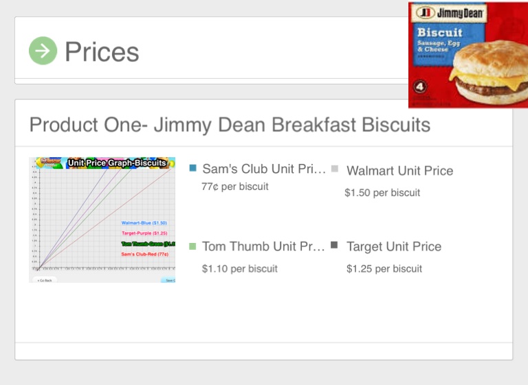Select the Walmart Unit Price label
Viewport: 528px width, 385px height.
click(399, 171)
